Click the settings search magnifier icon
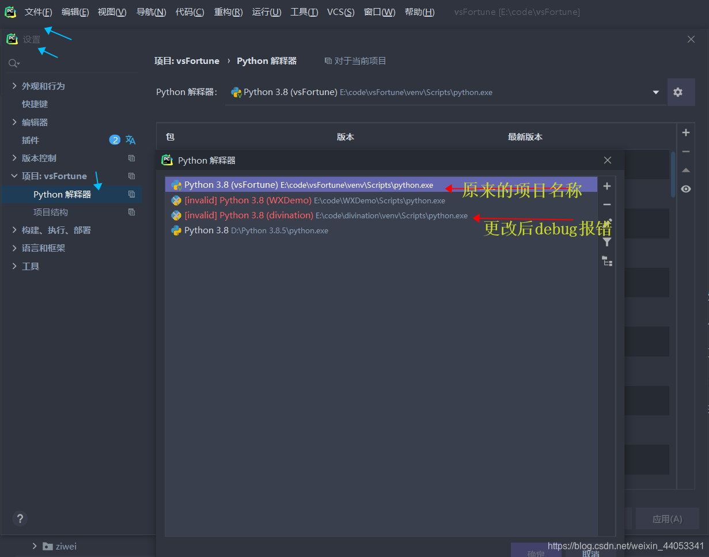 point(13,63)
